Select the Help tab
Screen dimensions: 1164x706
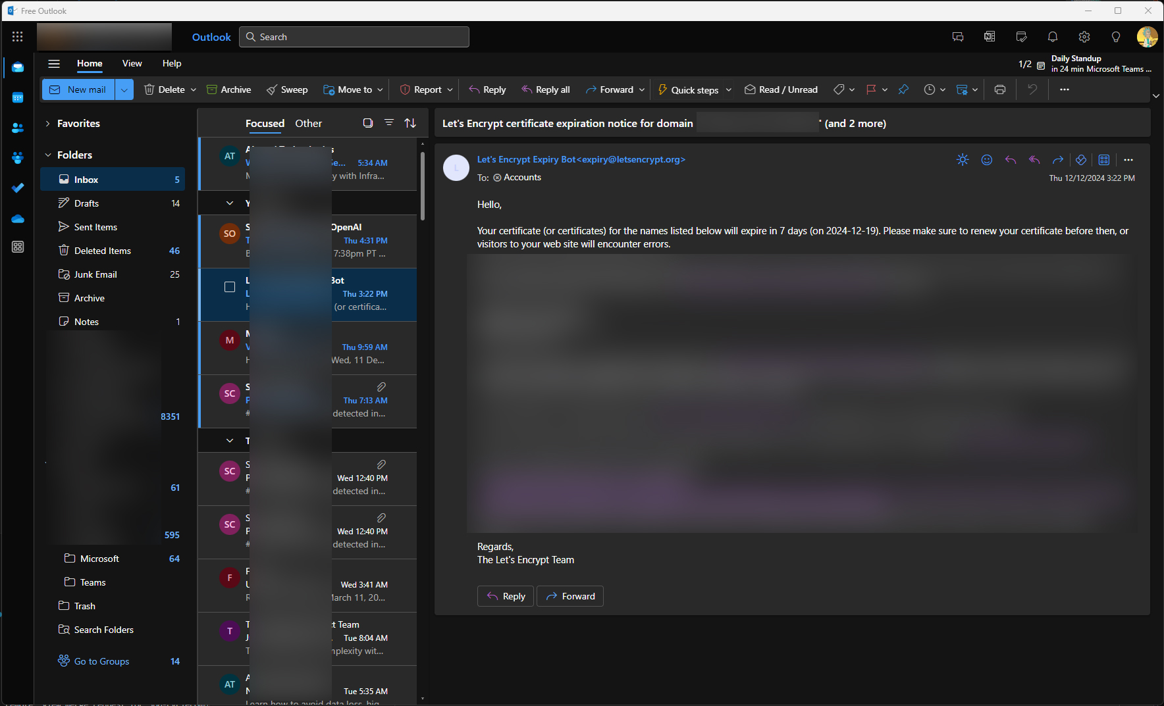click(172, 64)
